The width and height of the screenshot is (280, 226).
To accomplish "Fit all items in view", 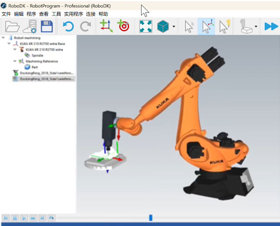I will coord(146,26).
